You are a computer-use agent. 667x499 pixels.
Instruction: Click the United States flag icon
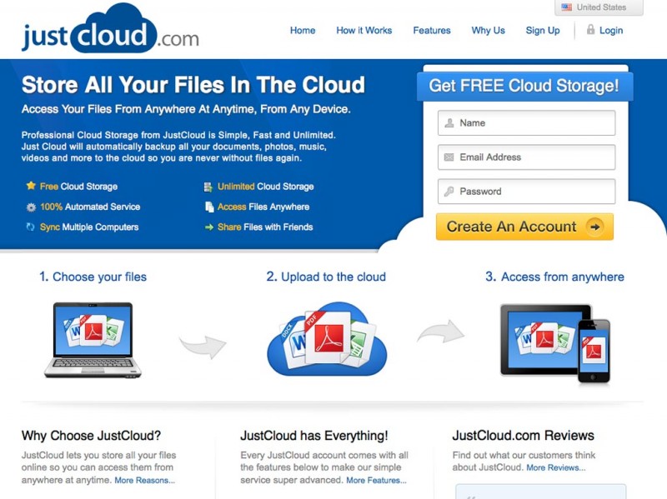[x=567, y=7]
